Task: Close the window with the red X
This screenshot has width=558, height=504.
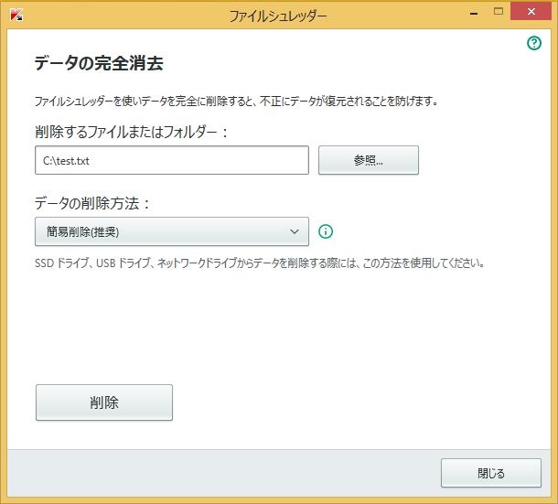Action: click(531, 11)
